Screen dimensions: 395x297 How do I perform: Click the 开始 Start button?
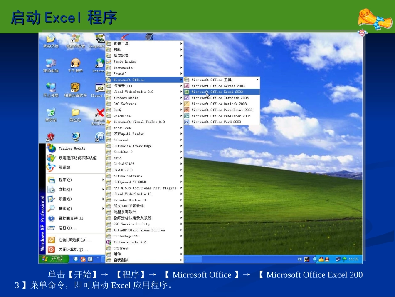tap(54, 259)
